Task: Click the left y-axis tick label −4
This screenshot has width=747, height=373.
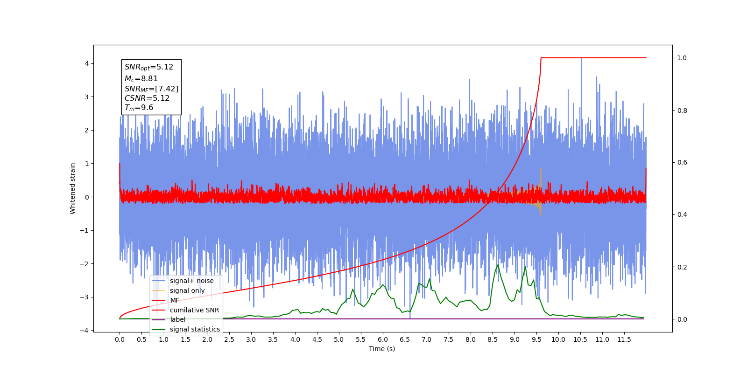Action: (x=84, y=331)
